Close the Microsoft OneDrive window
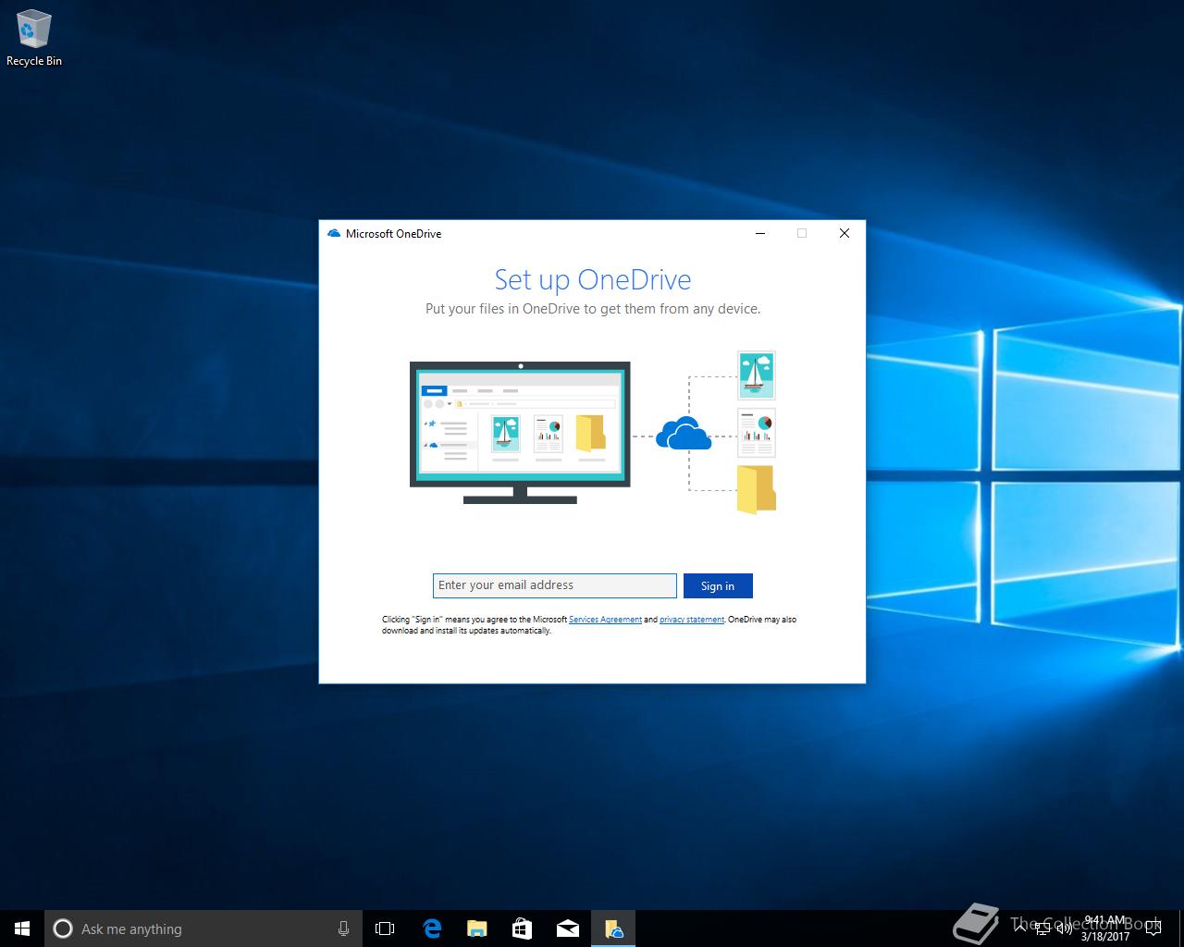The width and height of the screenshot is (1184, 947). 844,233
